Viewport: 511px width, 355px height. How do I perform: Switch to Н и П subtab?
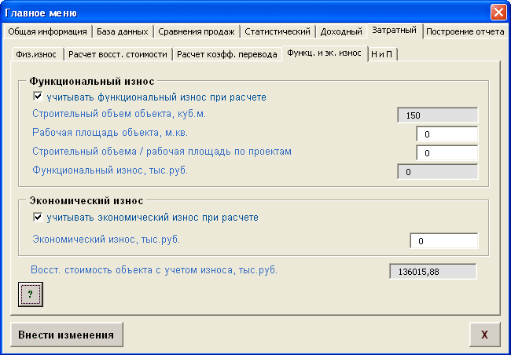(x=381, y=54)
